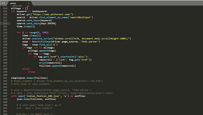Click 'as outfile:' on line 247

[78, 96]
